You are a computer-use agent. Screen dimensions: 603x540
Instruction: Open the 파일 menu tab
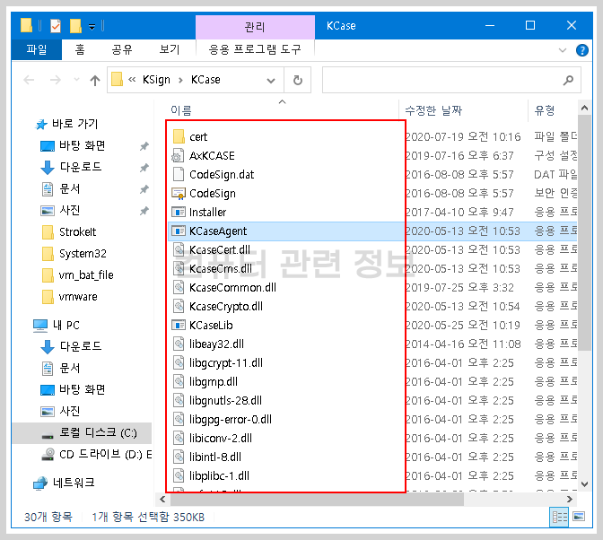[x=37, y=49]
